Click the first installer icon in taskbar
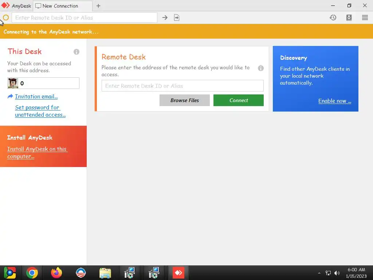This screenshot has height=280, width=373. point(130,273)
